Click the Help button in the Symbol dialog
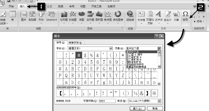Screen dimensions: 209x111 [x=157, y=36]
